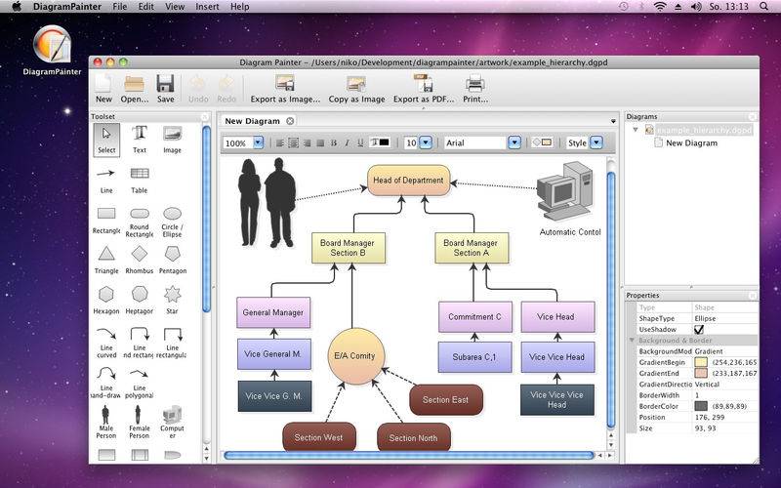
Task: Choose the Female Person shape
Action: coord(140,423)
